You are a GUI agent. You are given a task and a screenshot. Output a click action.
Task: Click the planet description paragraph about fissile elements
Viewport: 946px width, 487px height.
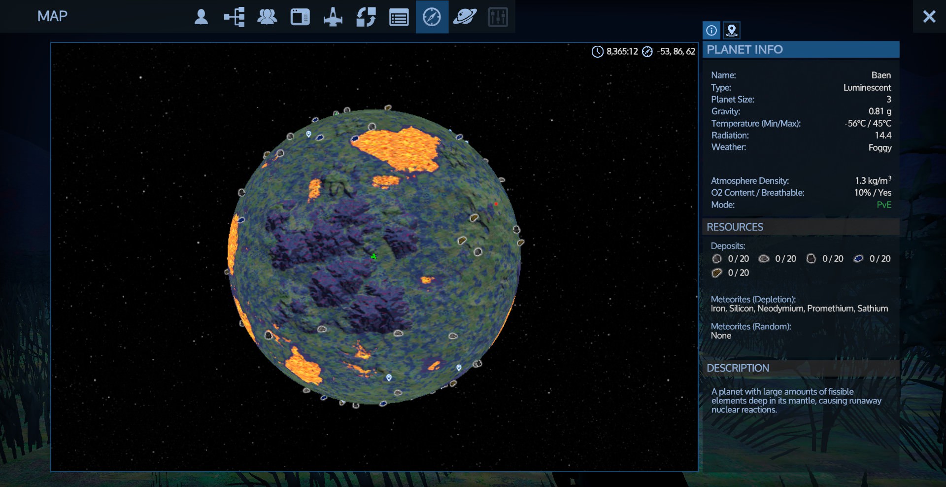[796, 401]
